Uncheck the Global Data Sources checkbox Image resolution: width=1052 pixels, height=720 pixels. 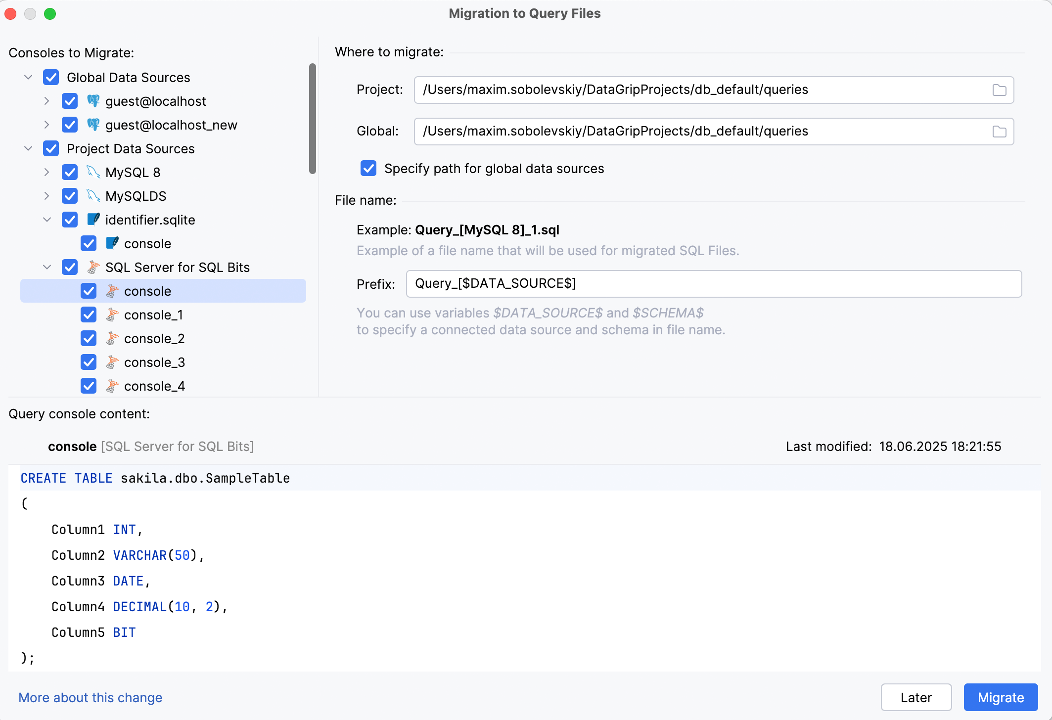click(x=51, y=78)
